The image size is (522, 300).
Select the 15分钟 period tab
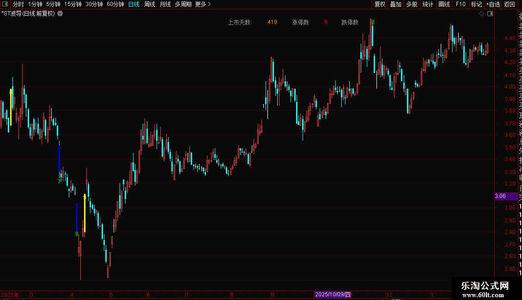point(73,4)
